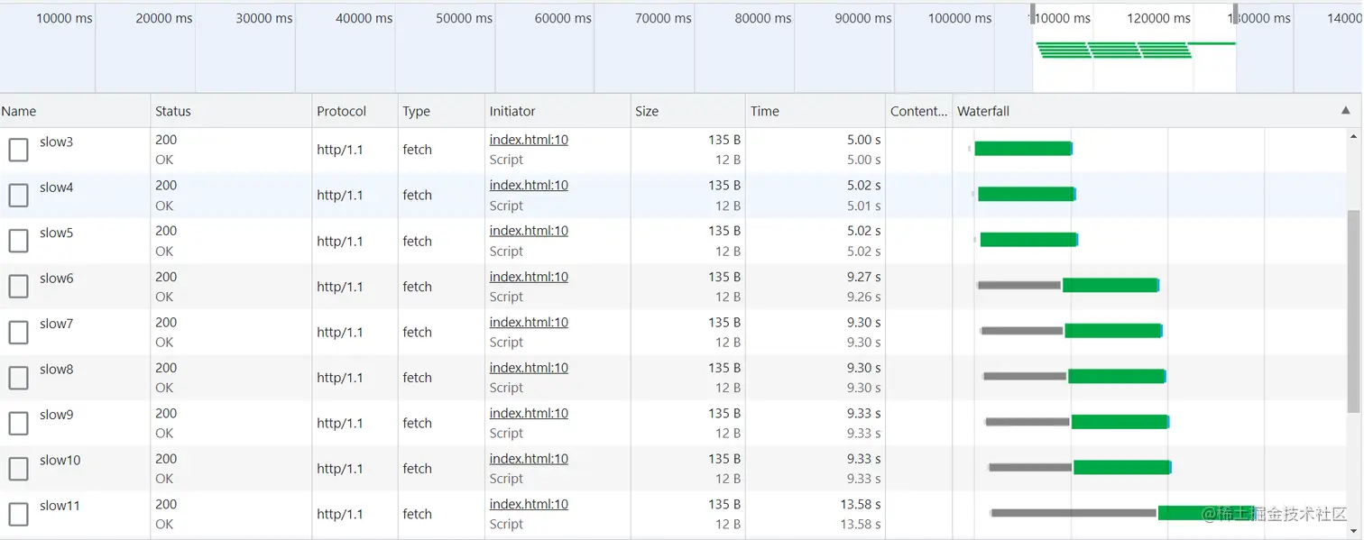Toggle the Waterfall sort arrow

pyautogui.click(x=1346, y=111)
